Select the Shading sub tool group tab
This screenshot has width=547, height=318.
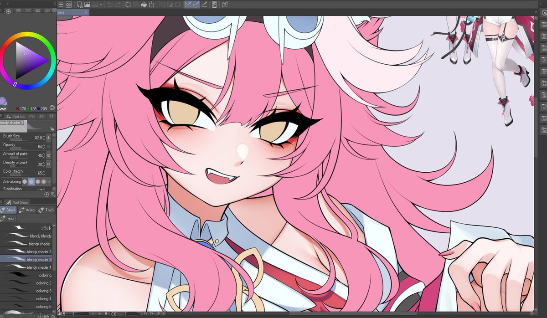click(8, 210)
